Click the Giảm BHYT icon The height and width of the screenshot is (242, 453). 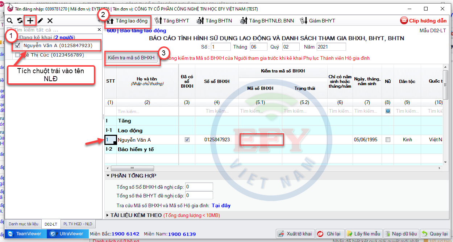tap(304, 21)
